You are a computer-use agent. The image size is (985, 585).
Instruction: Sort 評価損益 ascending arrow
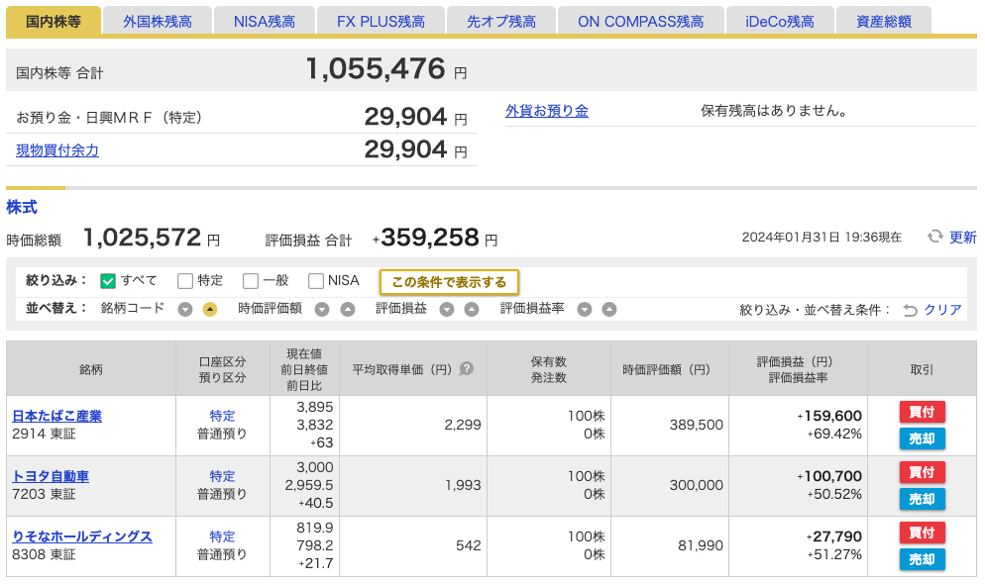tap(472, 310)
